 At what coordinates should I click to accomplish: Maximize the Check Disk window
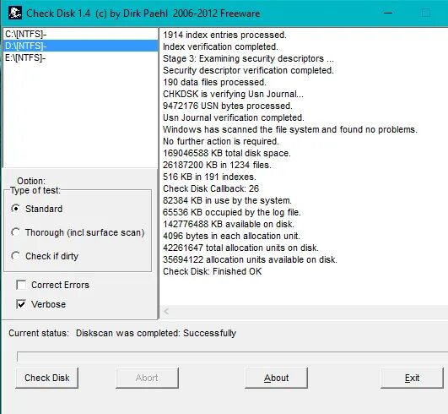click(426, 13)
